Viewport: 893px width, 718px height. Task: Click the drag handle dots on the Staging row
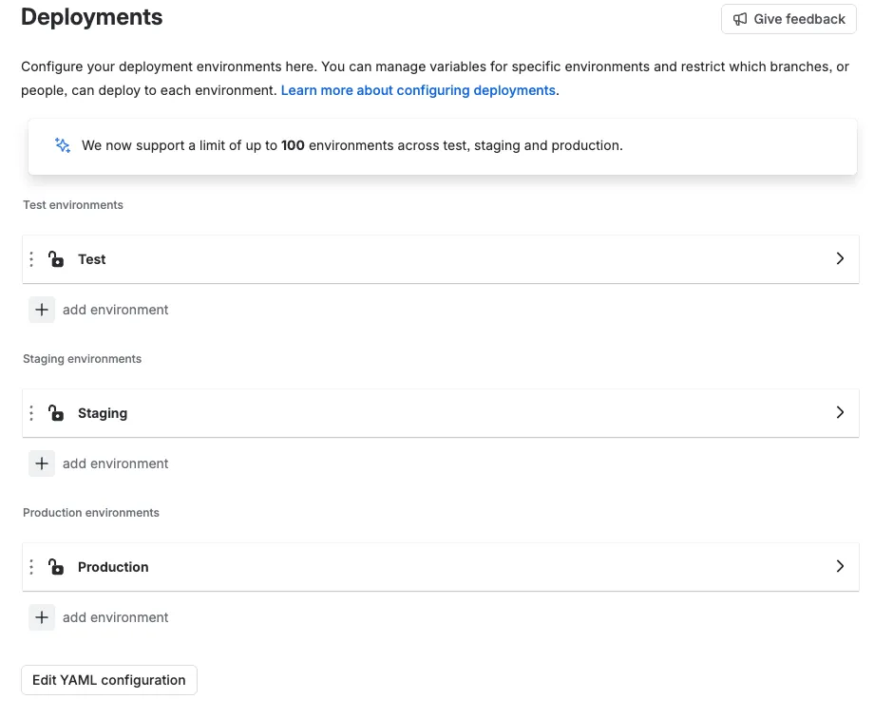tap(31, 413)
